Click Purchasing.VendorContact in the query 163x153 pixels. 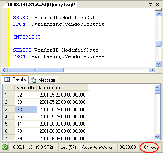click(68, 24)
